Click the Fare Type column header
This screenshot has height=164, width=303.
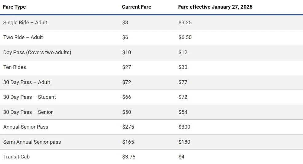point(14,7)
